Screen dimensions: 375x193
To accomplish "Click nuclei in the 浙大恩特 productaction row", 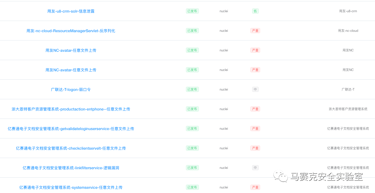I will pyautogui.click(x=224, y=109).
